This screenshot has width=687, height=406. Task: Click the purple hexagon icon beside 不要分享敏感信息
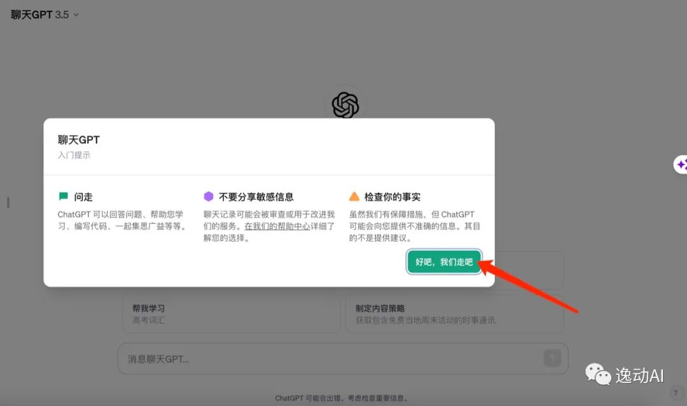tap(209, 197)
